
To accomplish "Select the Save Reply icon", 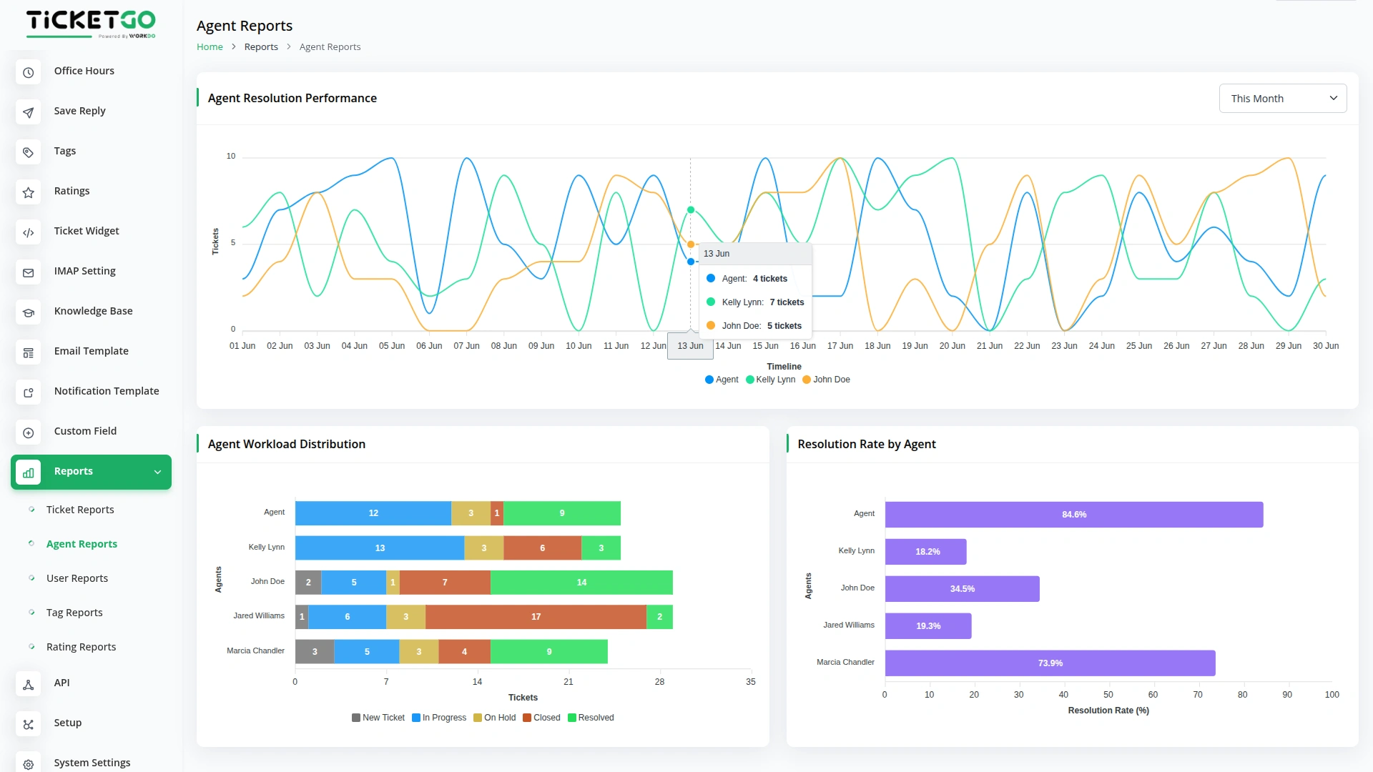I will click(x=28, y=112).
